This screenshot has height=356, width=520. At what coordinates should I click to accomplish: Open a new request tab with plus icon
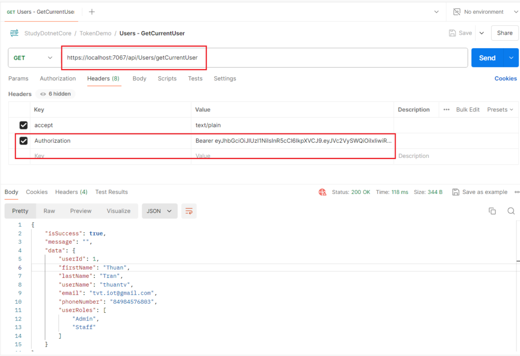point(92,12)
